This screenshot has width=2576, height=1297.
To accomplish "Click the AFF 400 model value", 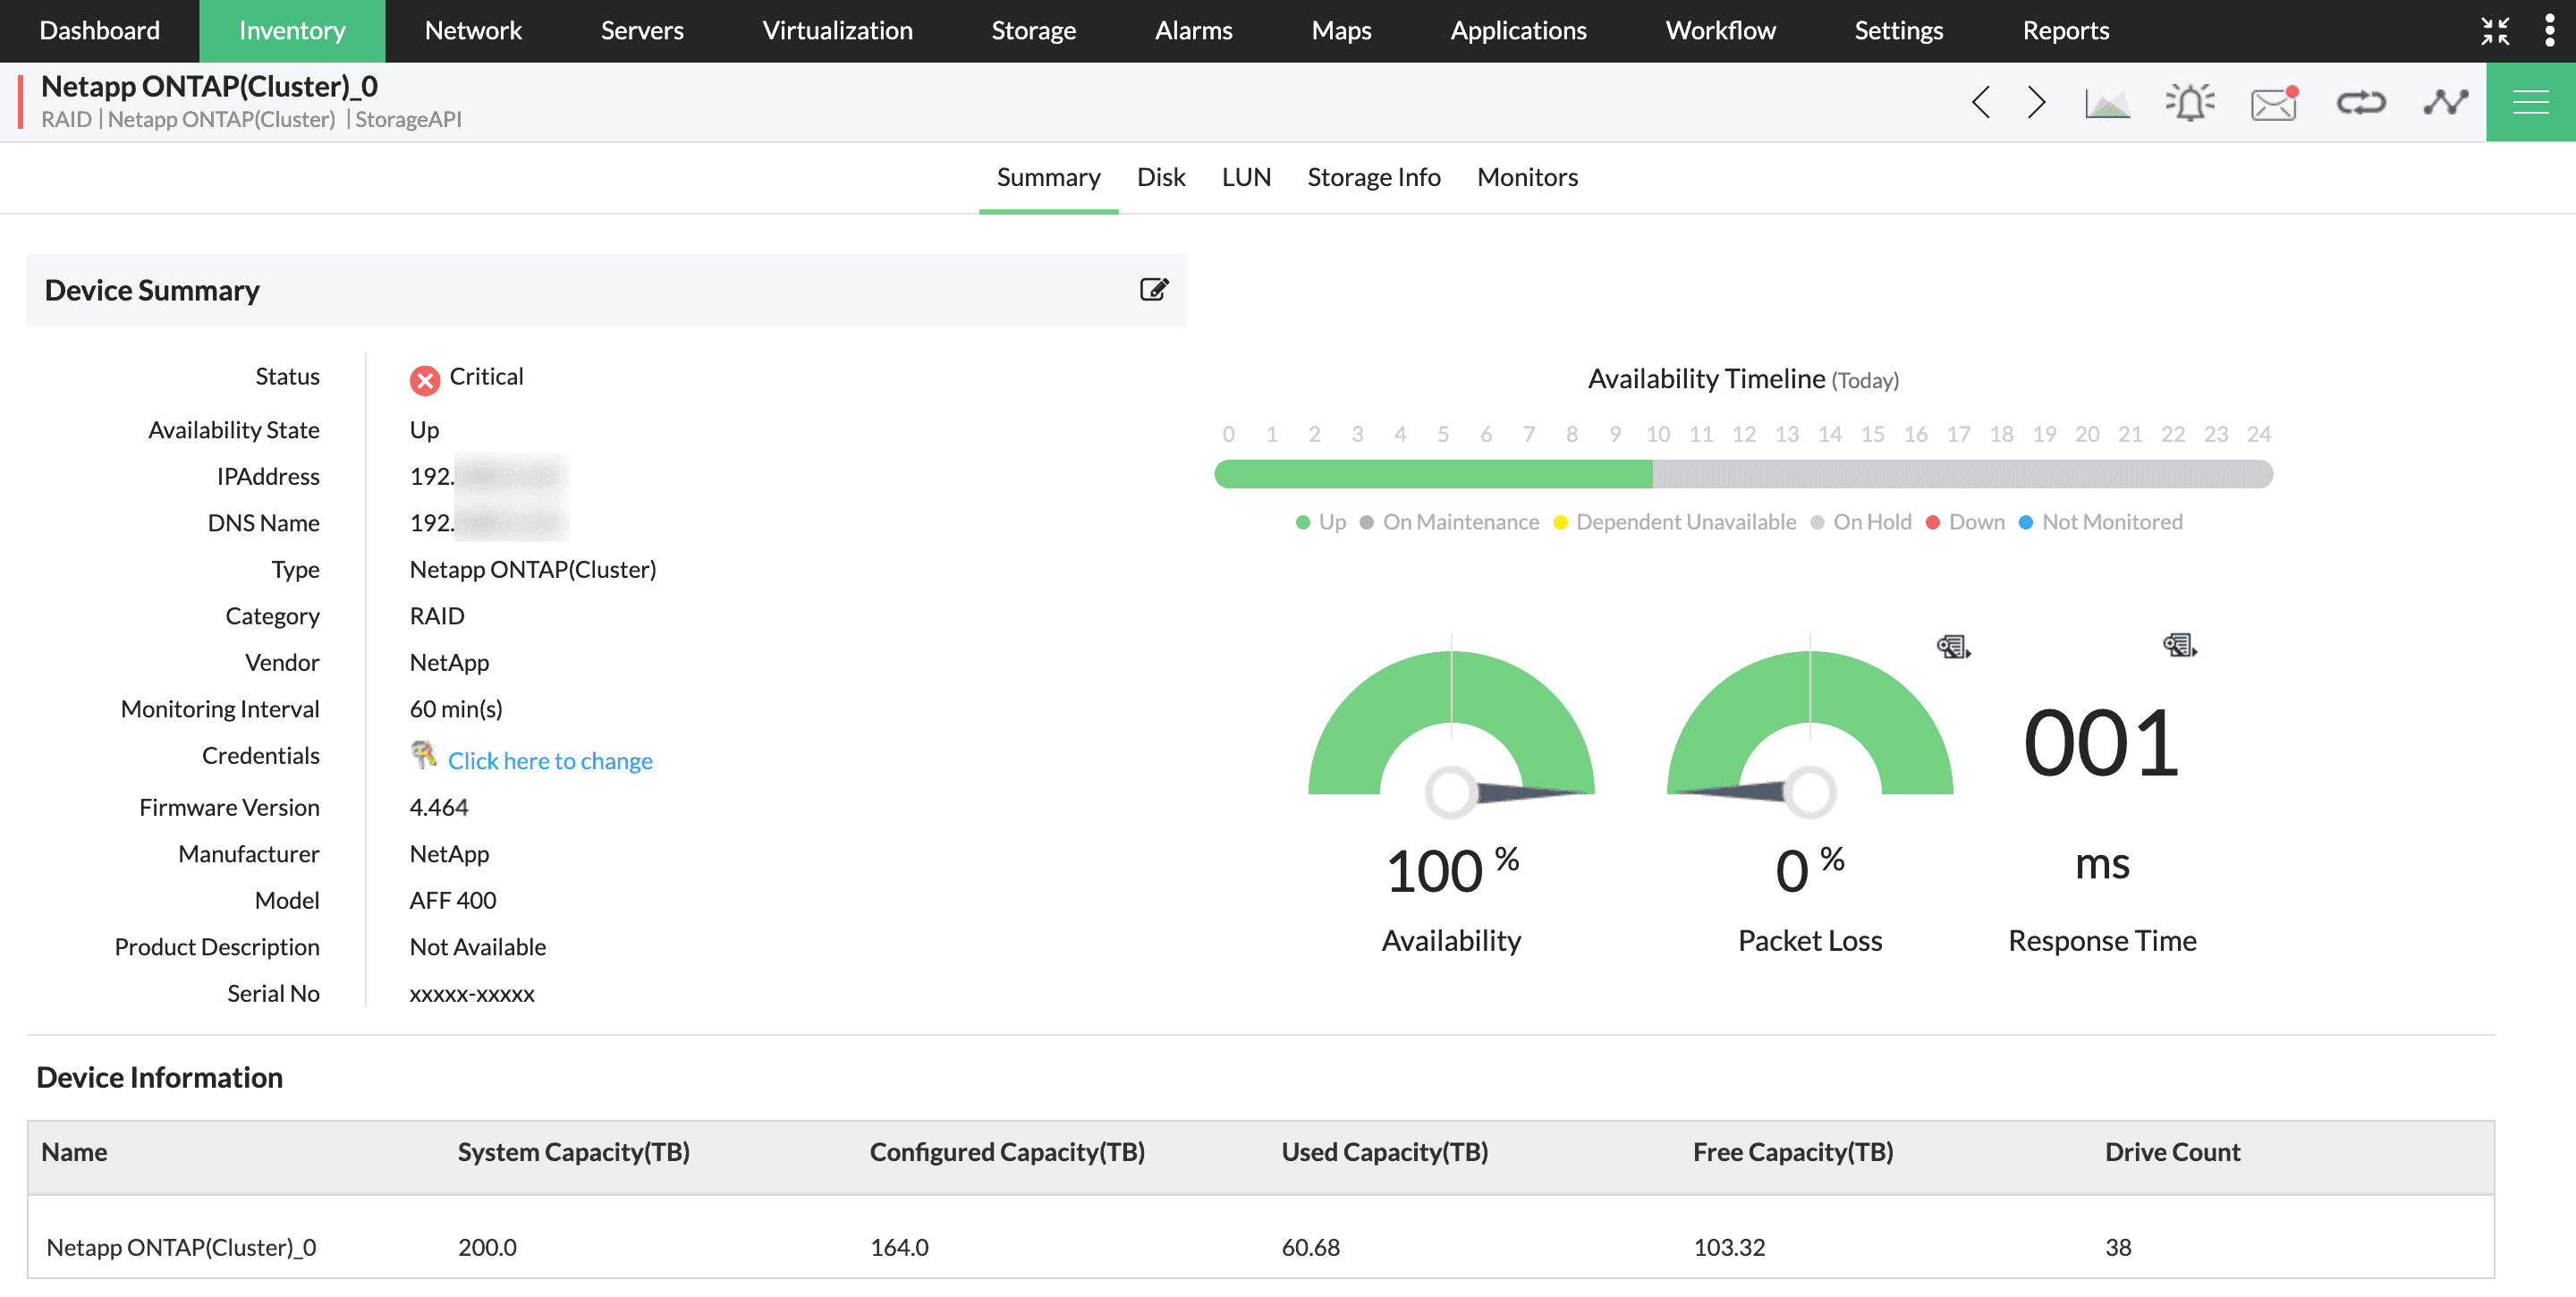I will 452,900.
